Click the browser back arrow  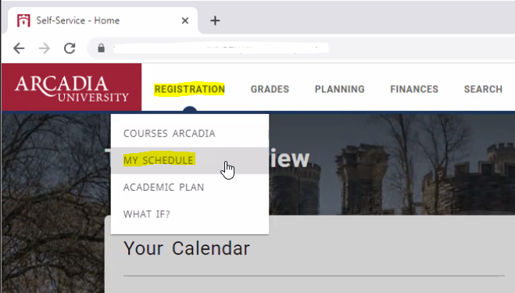tap(19, 48)
